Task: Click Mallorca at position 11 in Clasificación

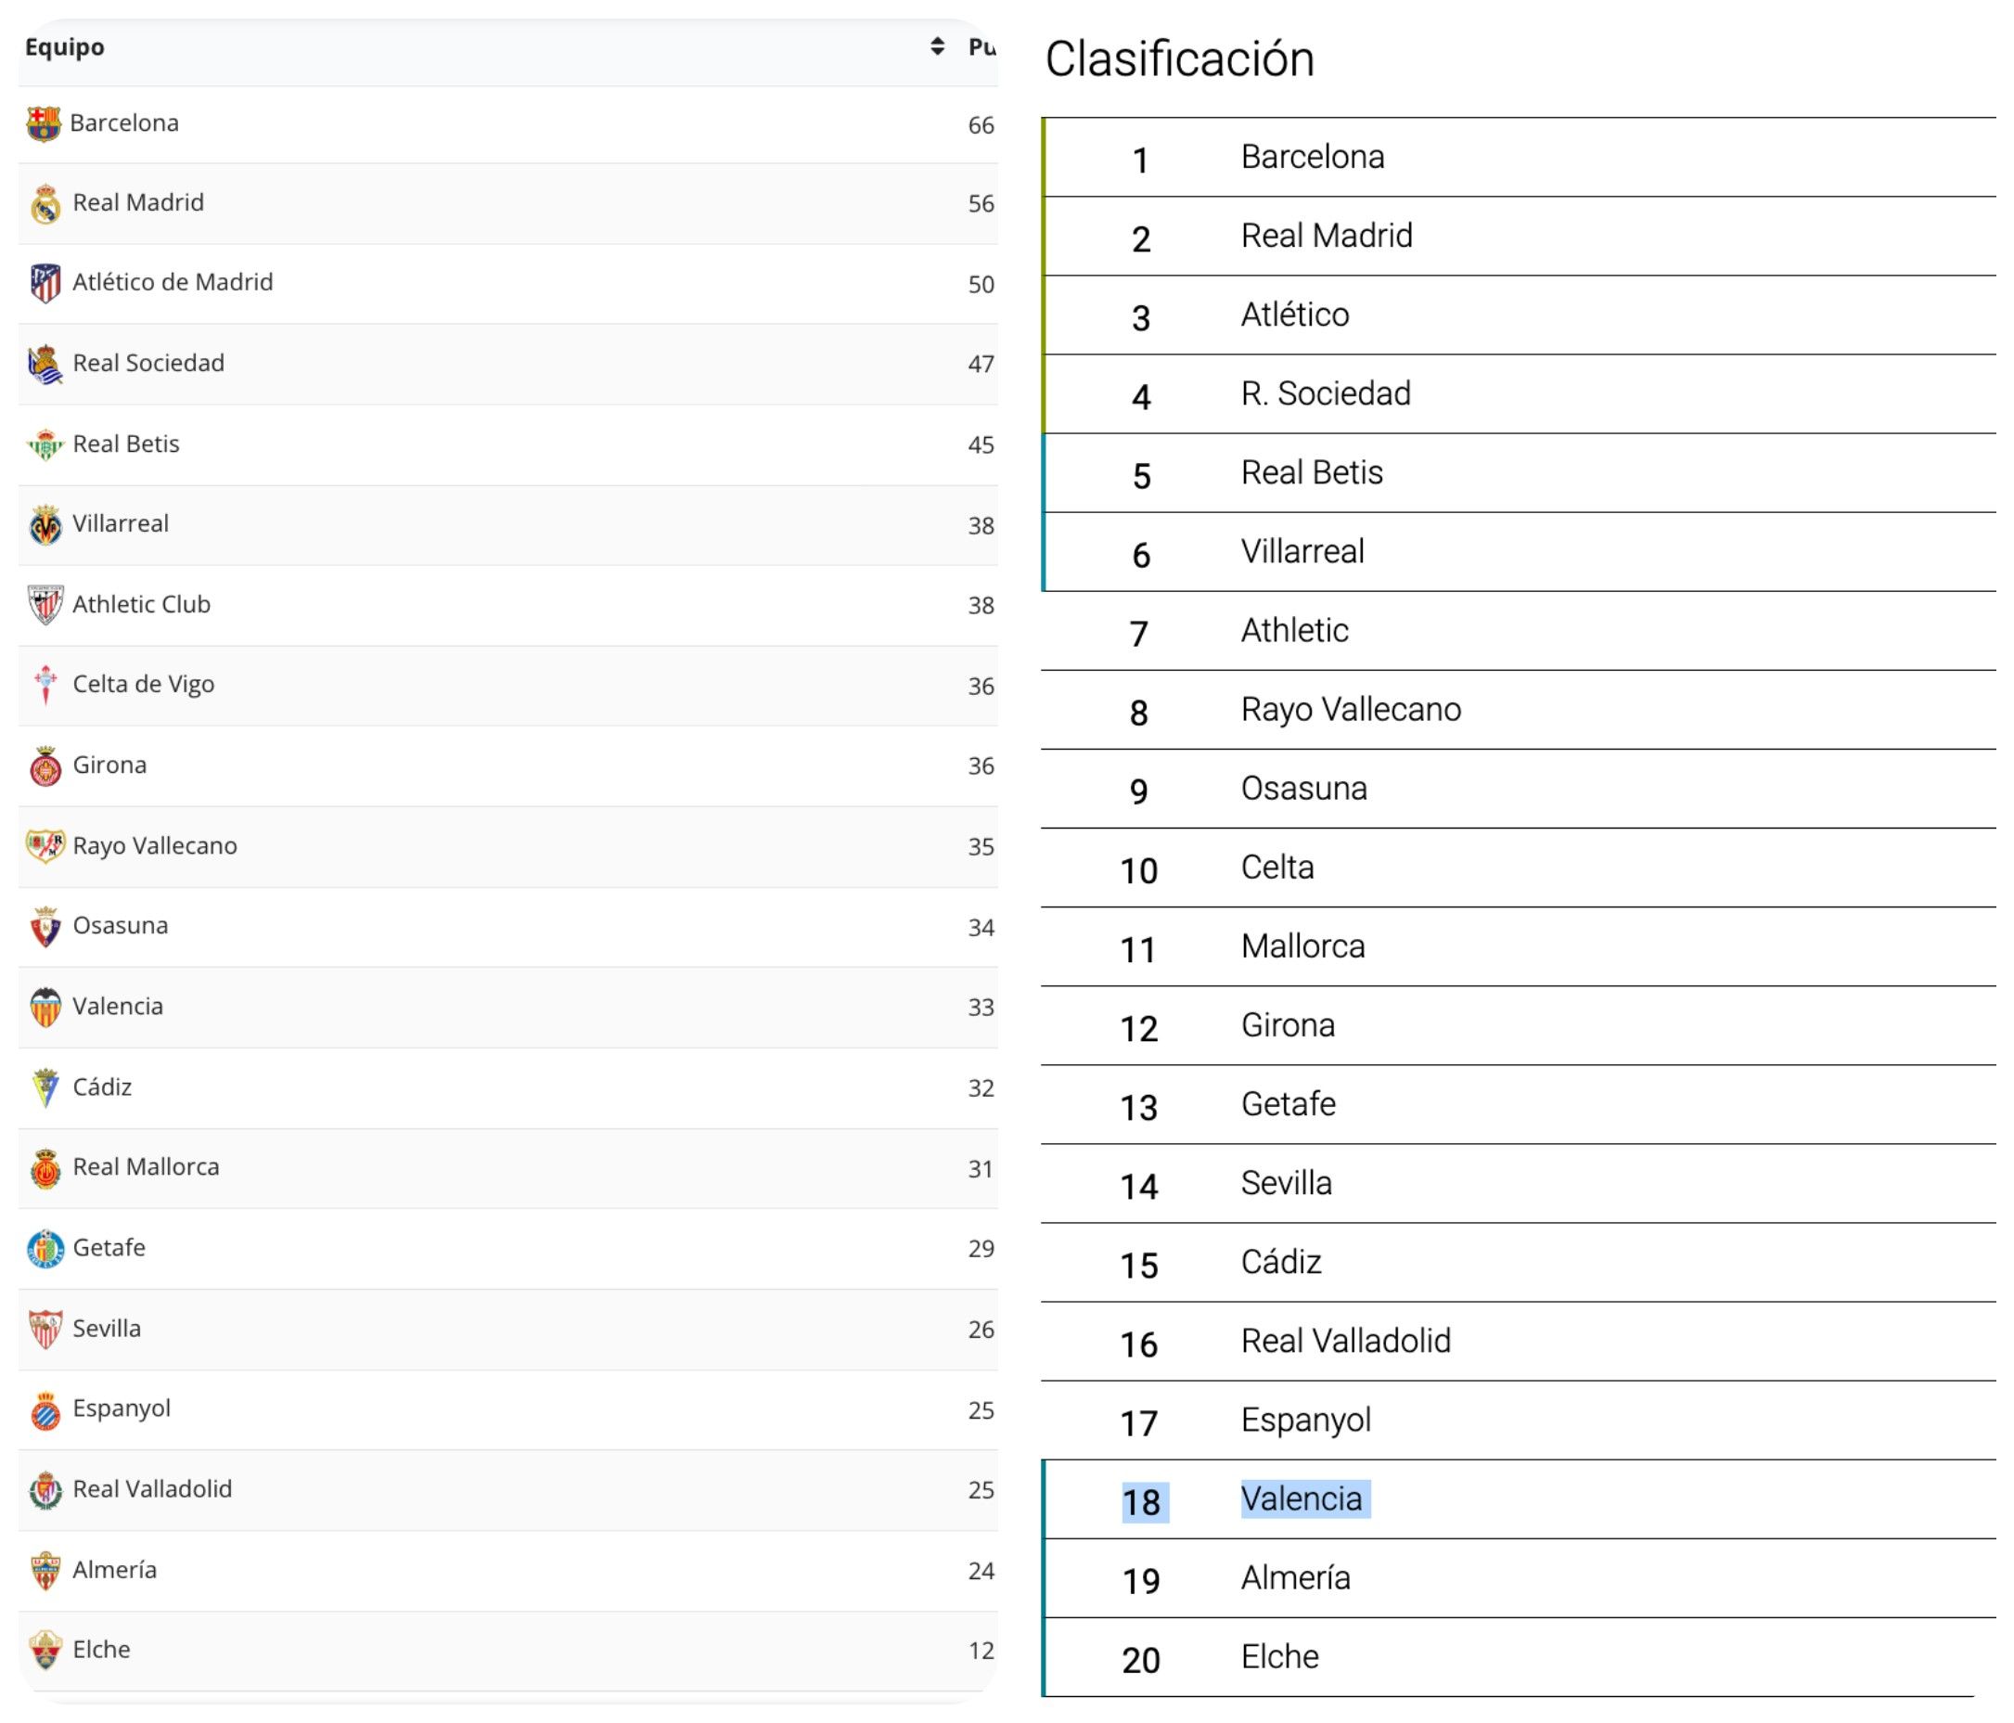Action: pyautogui.click(x=1302, y=946)
